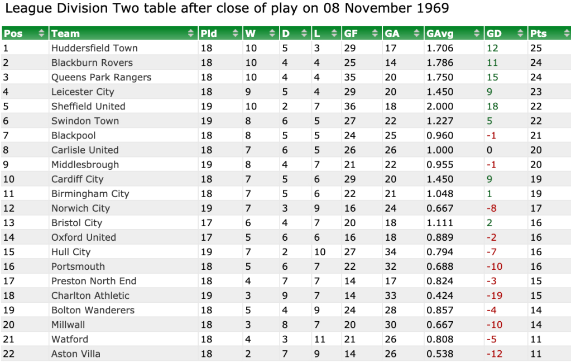Click sort arrows in Team header

(x=190, y=33)
